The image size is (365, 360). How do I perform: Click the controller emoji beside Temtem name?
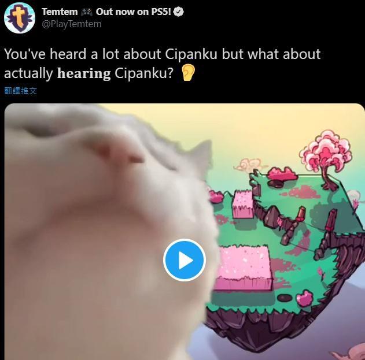pos(87,12)
